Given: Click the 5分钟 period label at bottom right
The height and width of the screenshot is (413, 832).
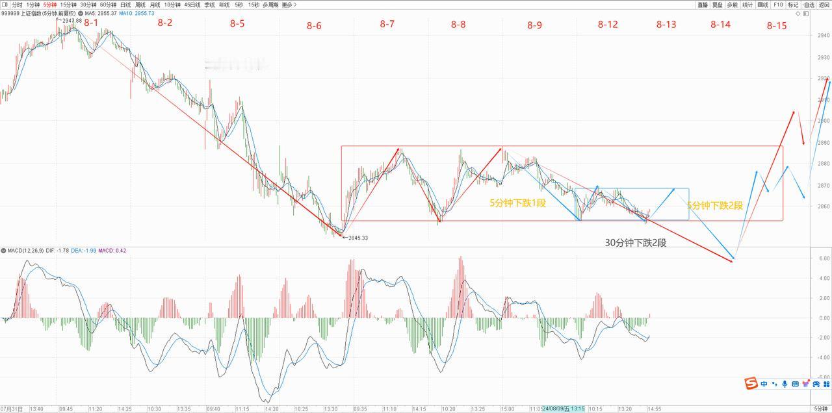Looking at the screenshot, I should point(821,408).
